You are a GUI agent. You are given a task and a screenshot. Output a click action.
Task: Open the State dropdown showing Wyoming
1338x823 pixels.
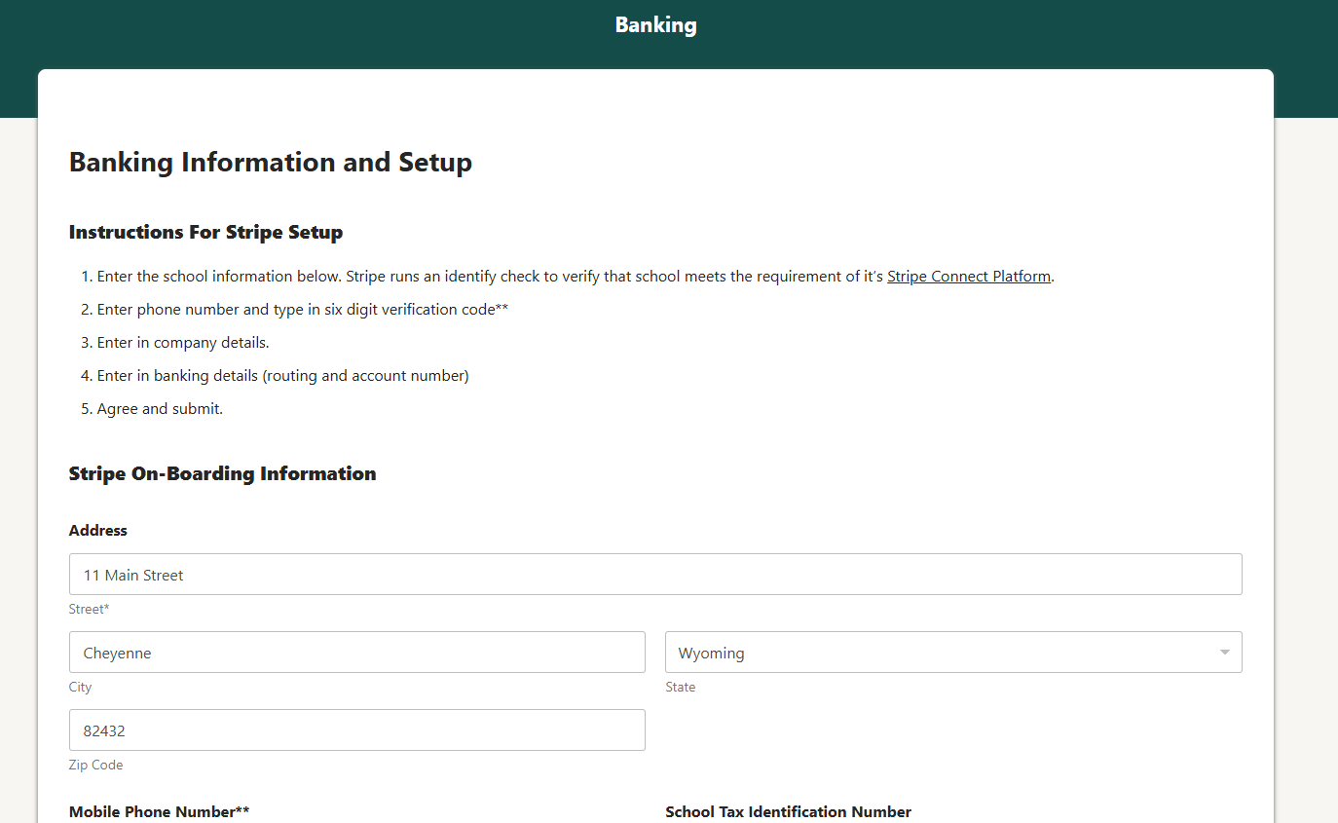point(953,653)
